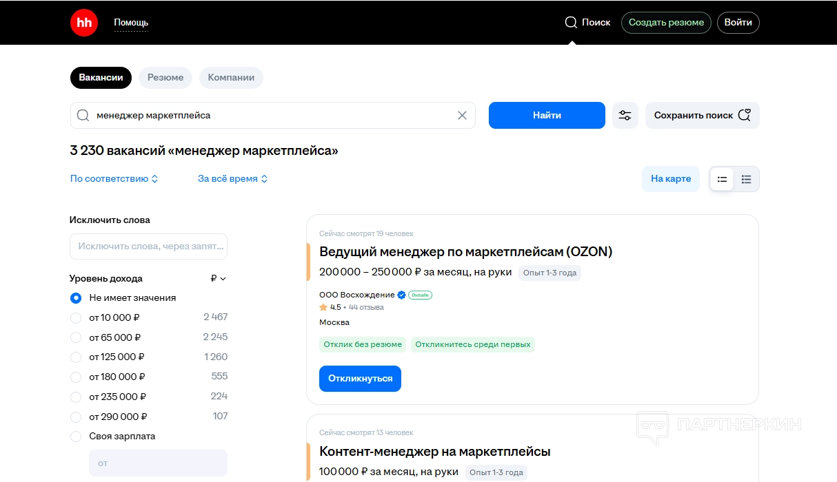Click the hh logo icon
The image size is (837, 482).
point(84,23)
